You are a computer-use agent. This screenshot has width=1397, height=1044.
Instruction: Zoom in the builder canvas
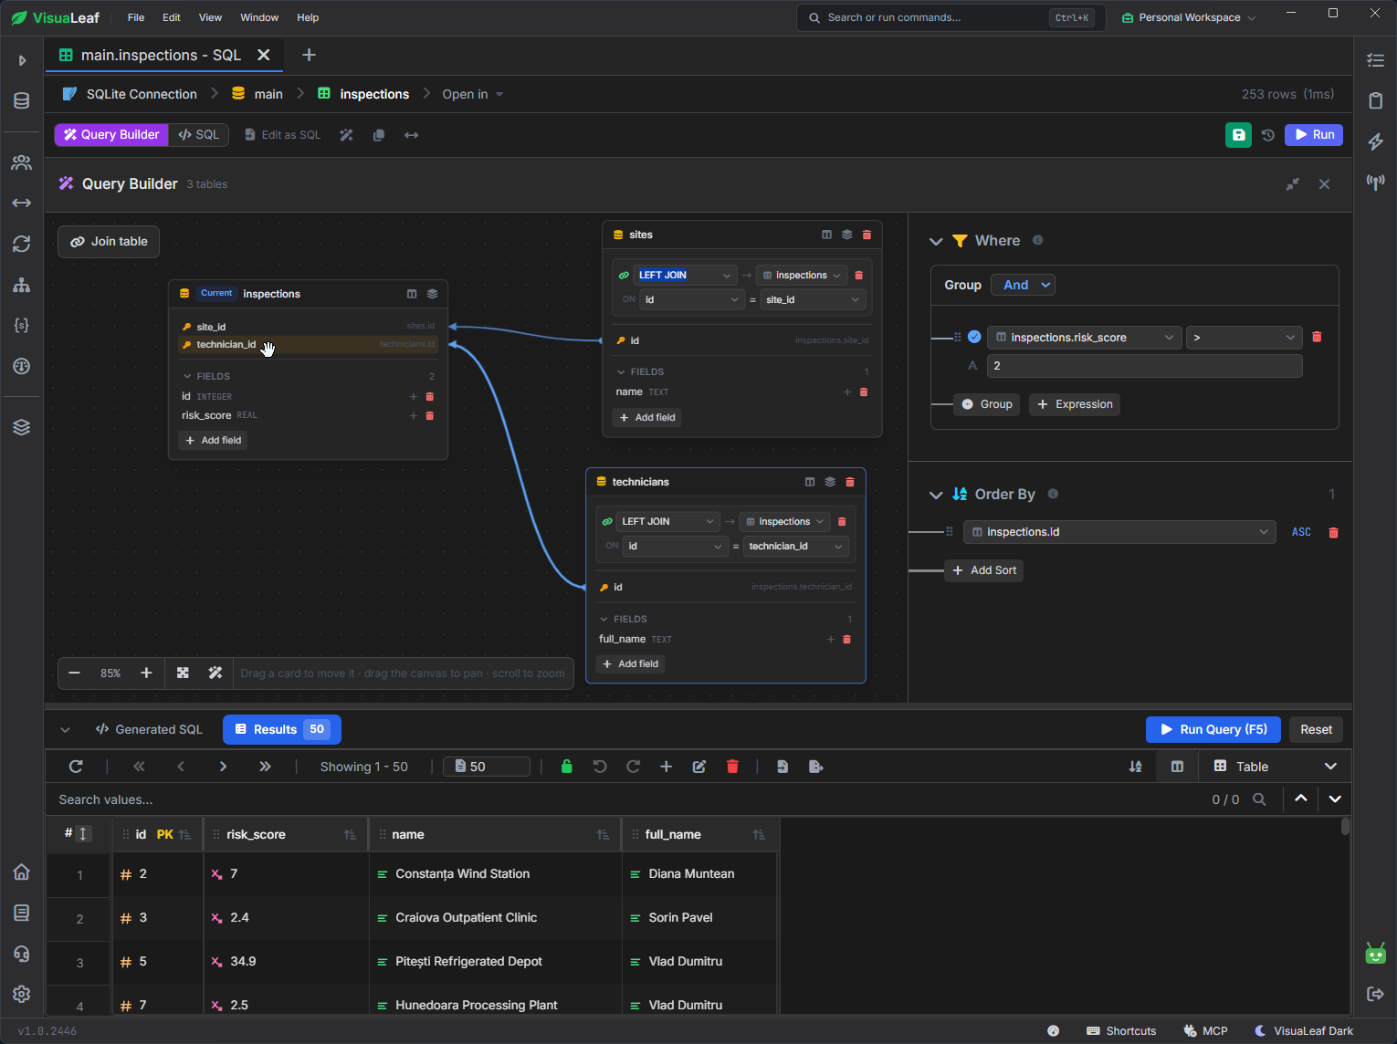coord(146,673)
